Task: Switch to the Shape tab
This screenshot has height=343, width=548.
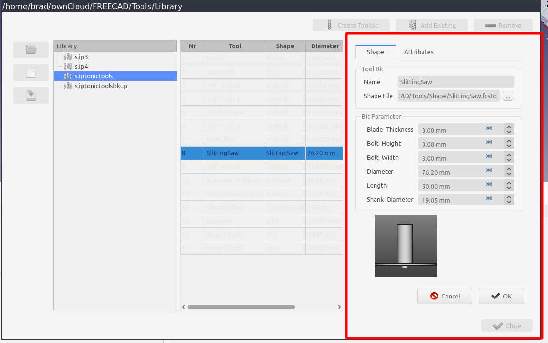Action: 376,52
